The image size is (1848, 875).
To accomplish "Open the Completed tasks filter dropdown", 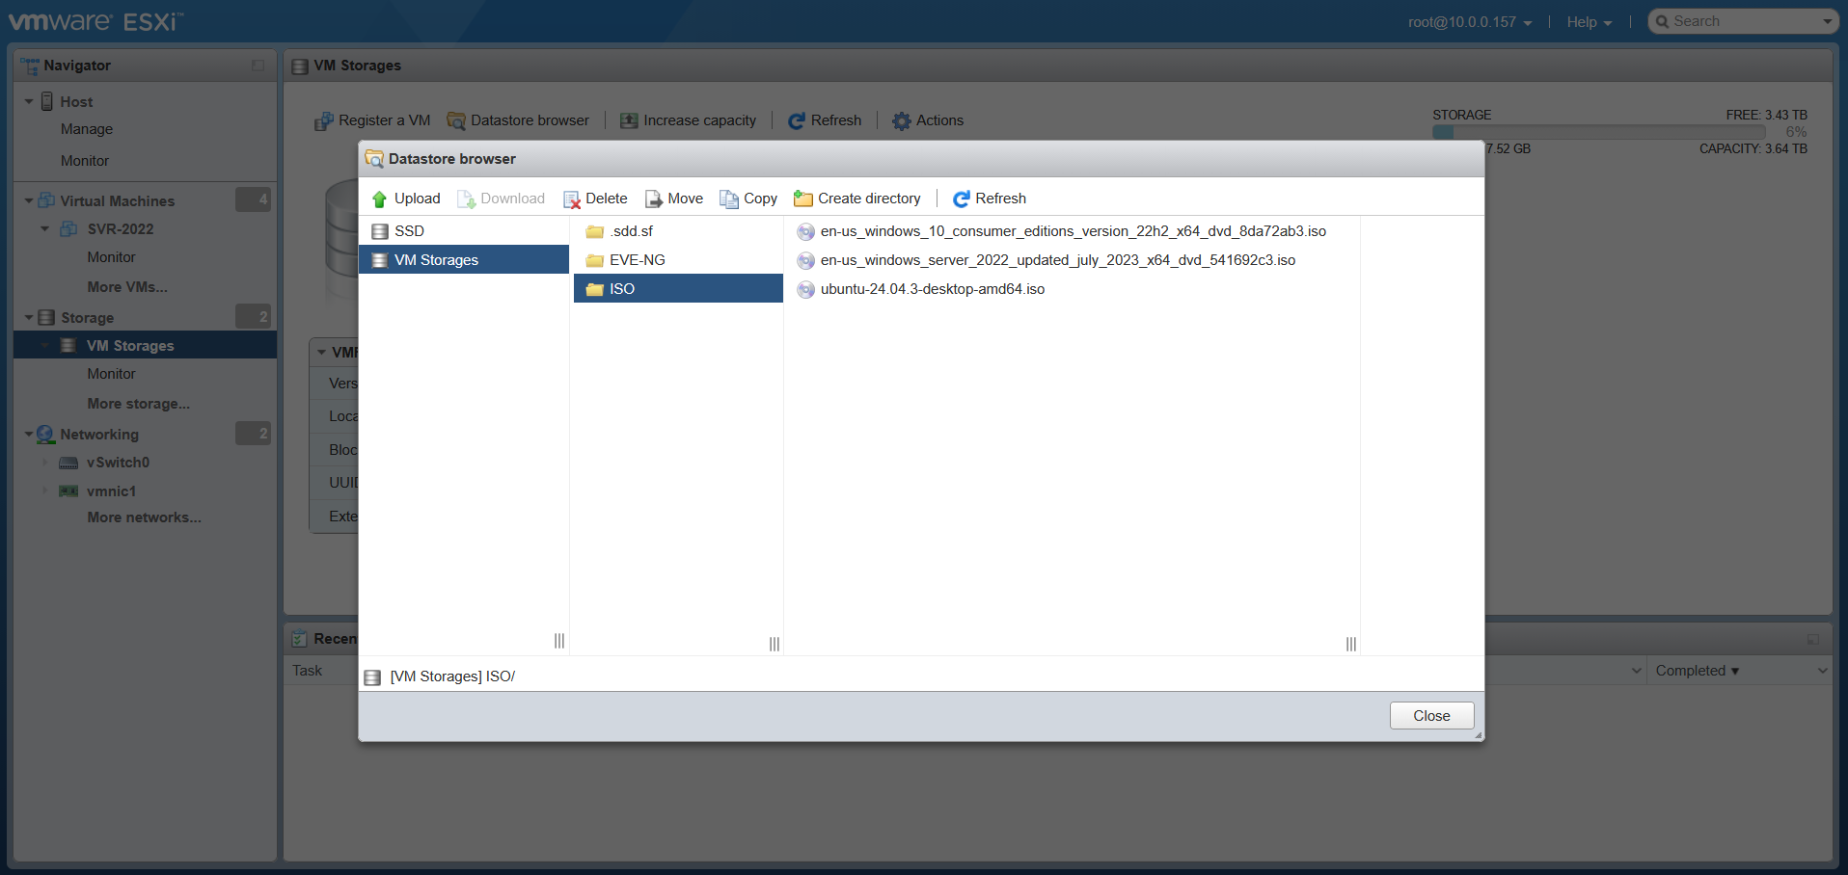I will [1698, 670].
